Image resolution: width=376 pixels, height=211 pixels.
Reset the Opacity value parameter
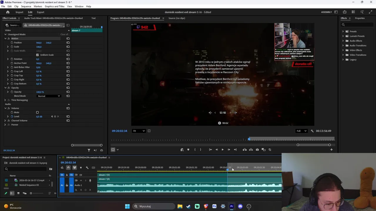(68, 92)
